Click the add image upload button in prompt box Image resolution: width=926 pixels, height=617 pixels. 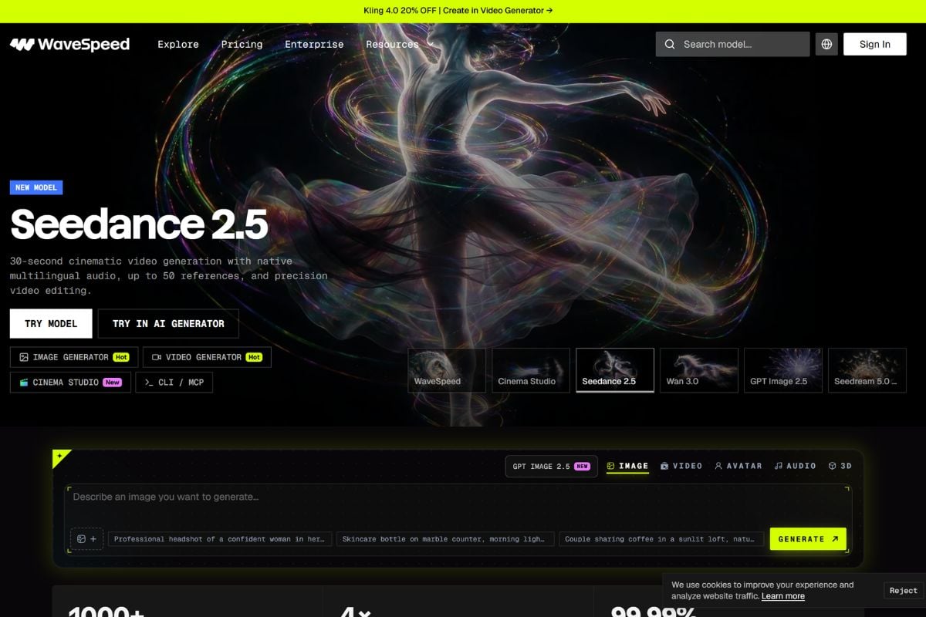(x=86, y=539)
